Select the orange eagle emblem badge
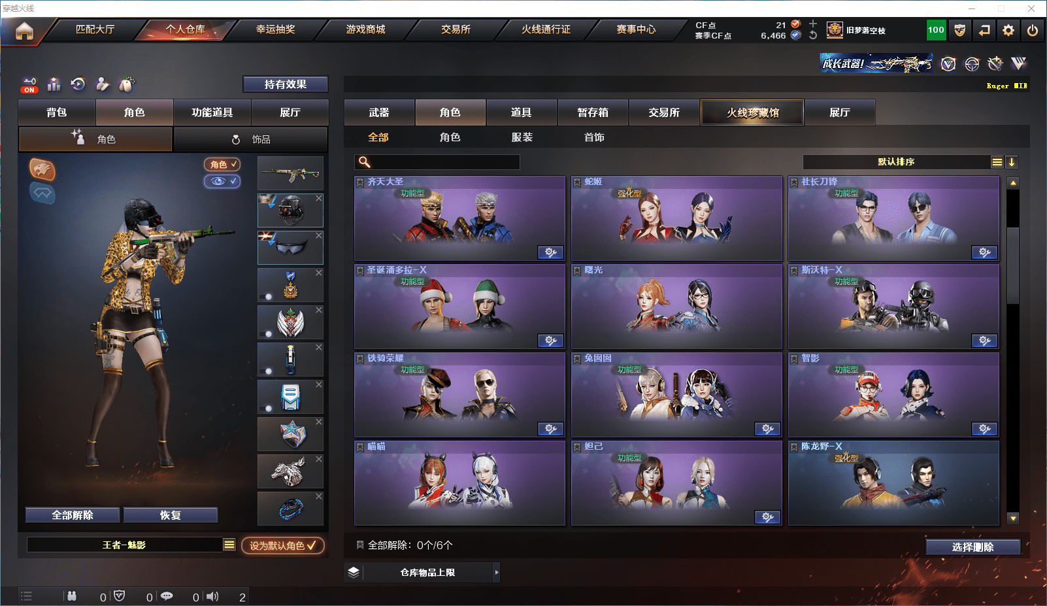1047x606 pixels. point(42,169)
